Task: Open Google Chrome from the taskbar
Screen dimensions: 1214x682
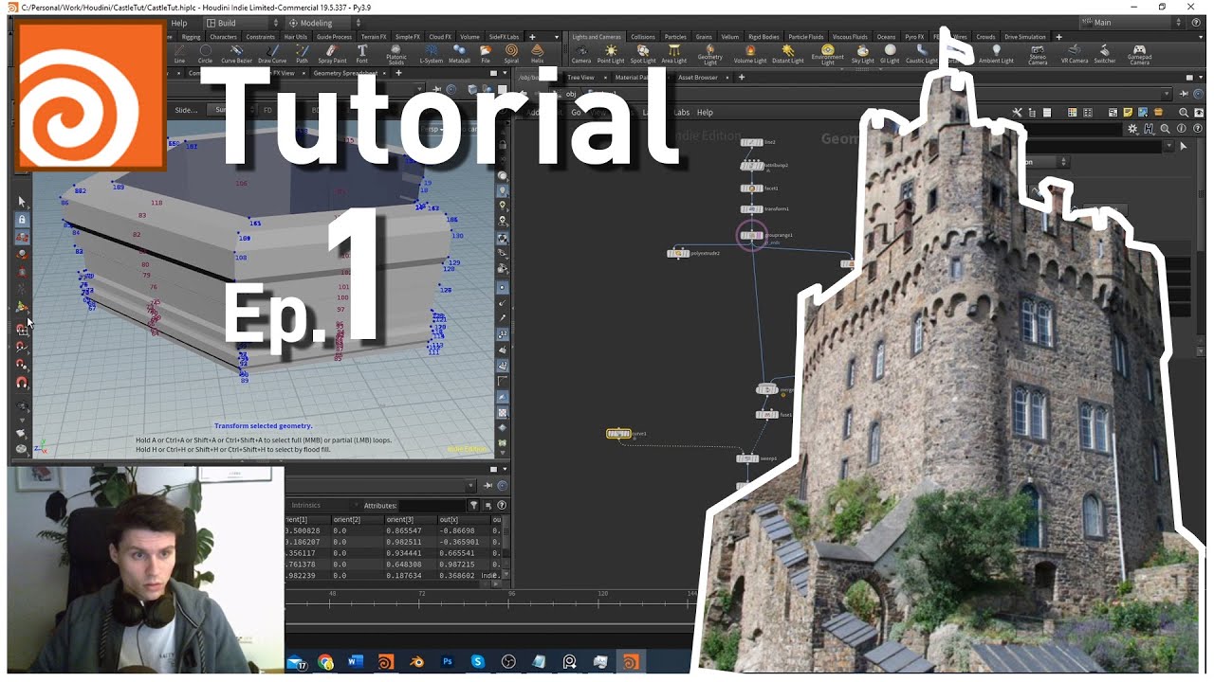Action: click(325, 662)
